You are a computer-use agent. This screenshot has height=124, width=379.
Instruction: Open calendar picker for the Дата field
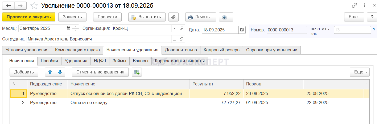pos(242,30)
